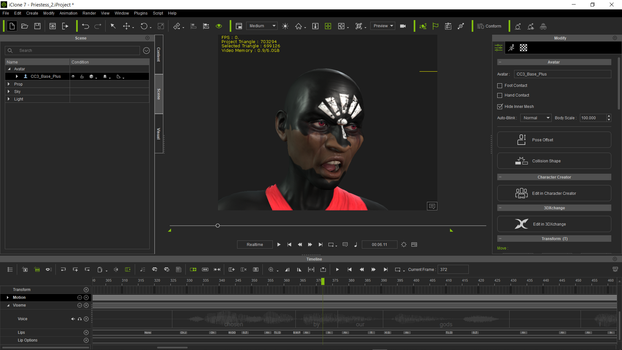Image resolution: width=622 pixels, height=350 pixels.
Task: Expand the CC3_Base_Plus node
Action: (x=17, y=76)
